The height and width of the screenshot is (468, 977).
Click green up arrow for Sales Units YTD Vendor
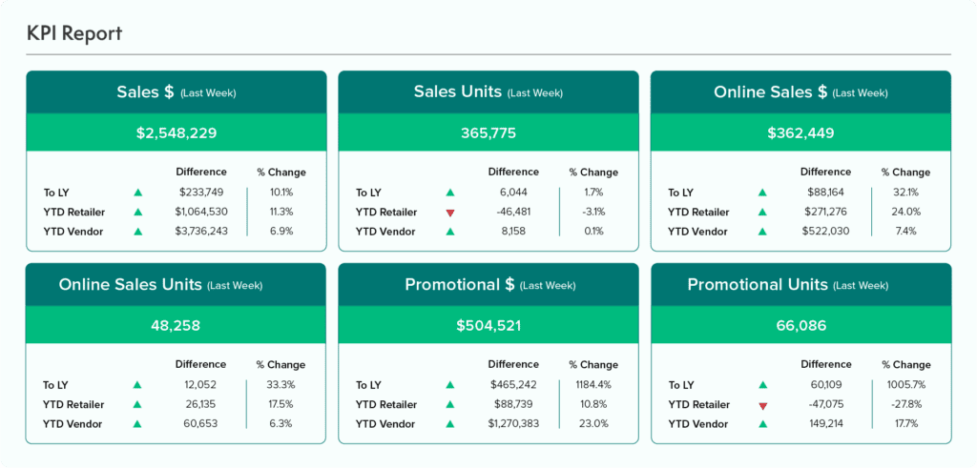pyautogui.click(x=450, y=232)
